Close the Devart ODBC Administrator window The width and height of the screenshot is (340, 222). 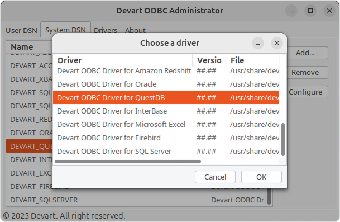pyautogui.click(x=329, y=11)
